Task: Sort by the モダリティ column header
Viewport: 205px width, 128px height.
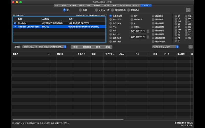Action: tap(110, 54)
